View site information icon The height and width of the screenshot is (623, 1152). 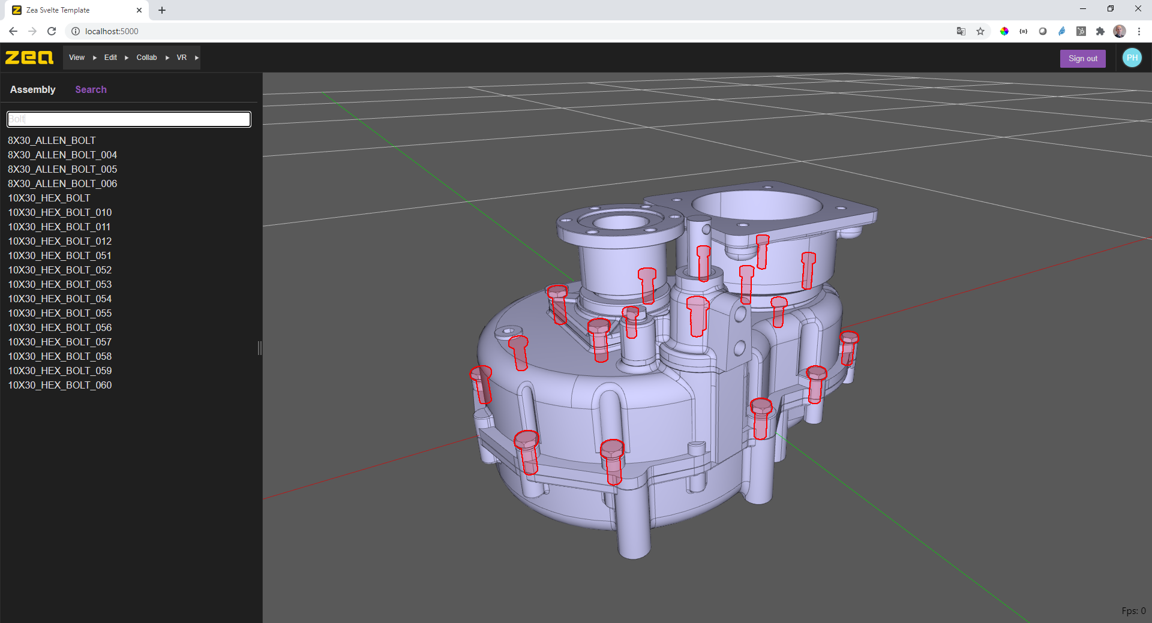(x=76, y=31)
